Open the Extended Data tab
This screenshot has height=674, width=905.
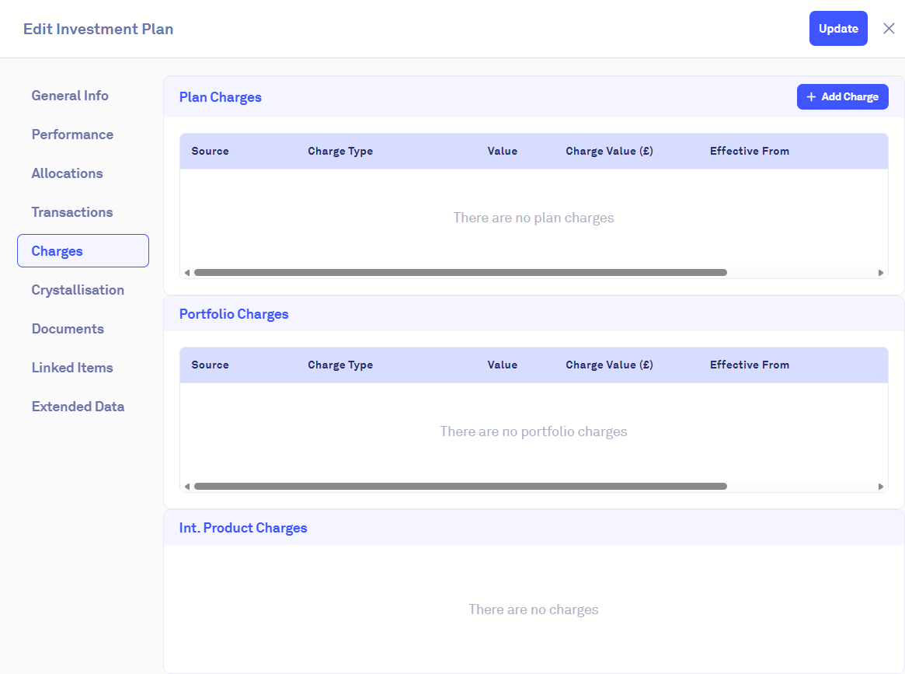[x=78, y=407]
